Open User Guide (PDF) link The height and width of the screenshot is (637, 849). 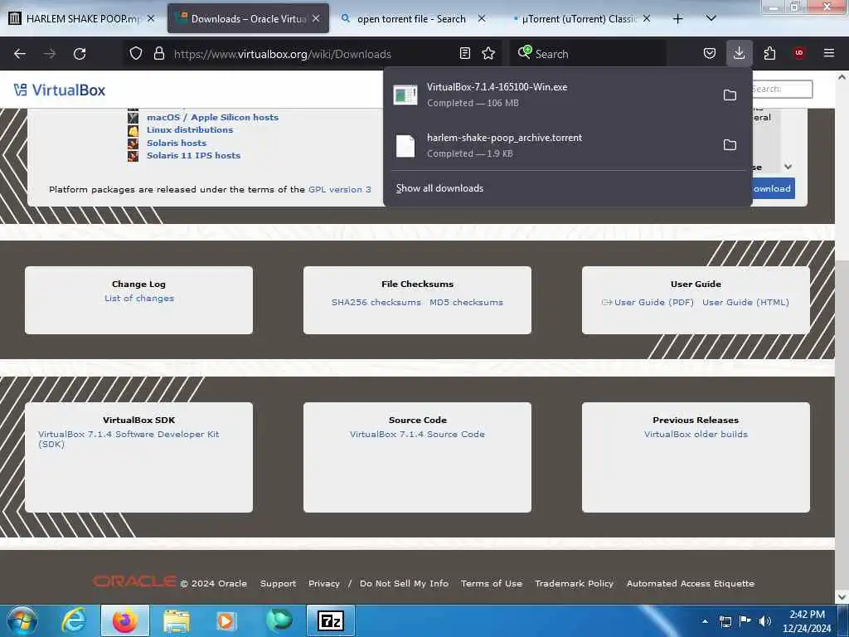tap(653, 302)
